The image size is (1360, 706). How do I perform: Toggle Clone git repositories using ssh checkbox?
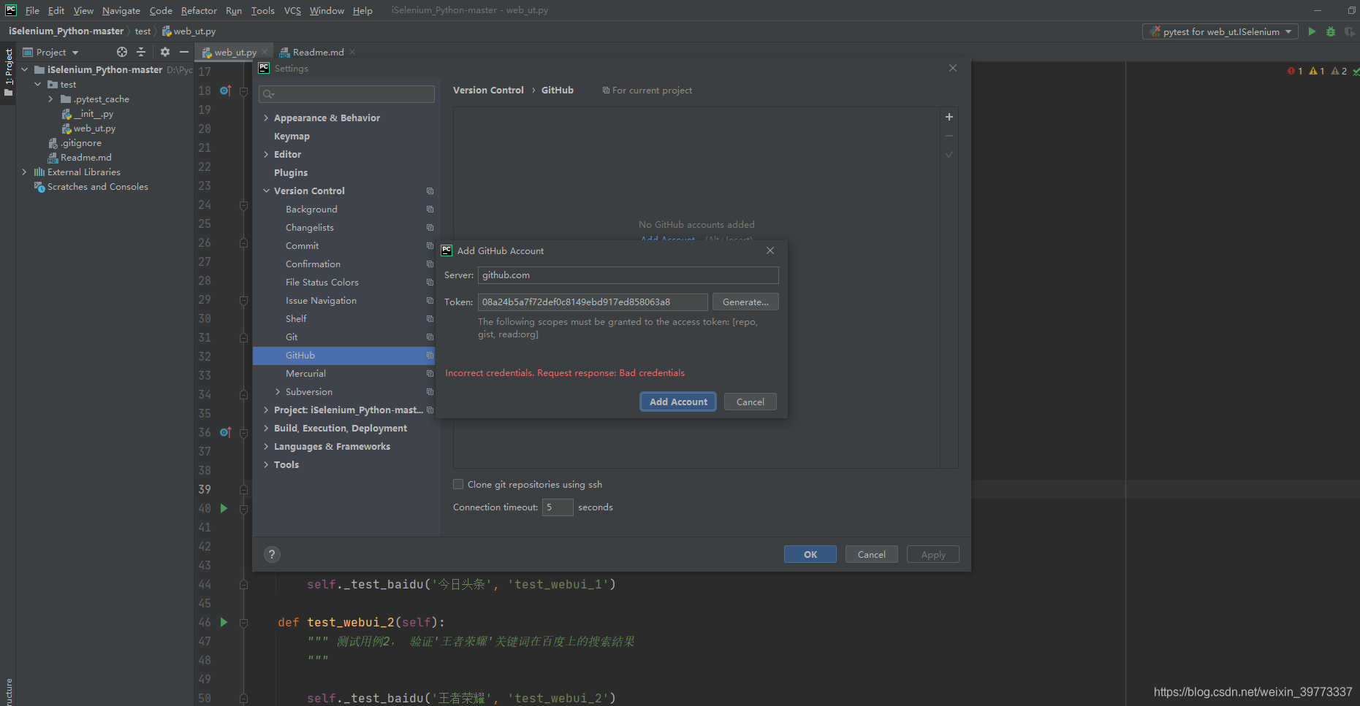(458, 484)
